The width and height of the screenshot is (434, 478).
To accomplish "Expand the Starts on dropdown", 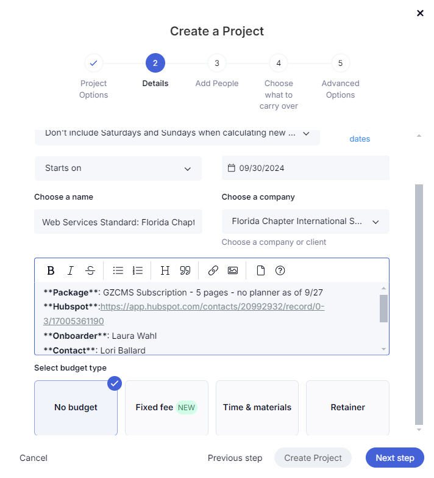I will (118, 168).
